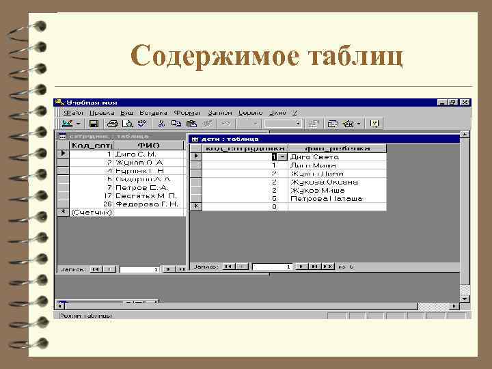Click the Paste clipboard icon

pos(191,124)
